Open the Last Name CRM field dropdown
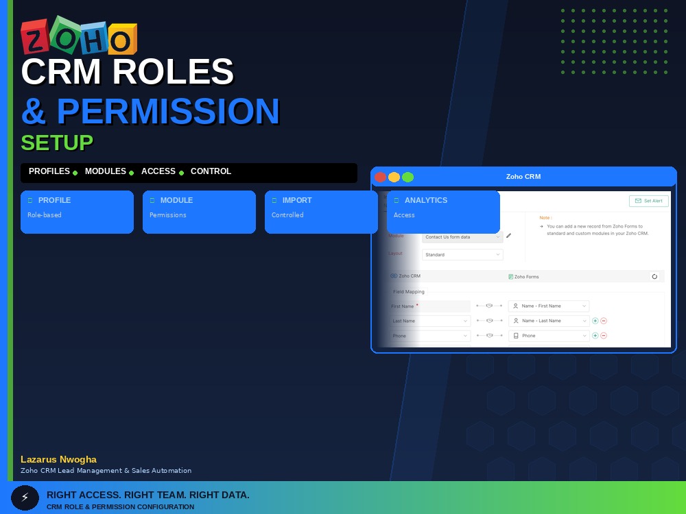This screenshot has width=686, height=514. coord(429,321)
